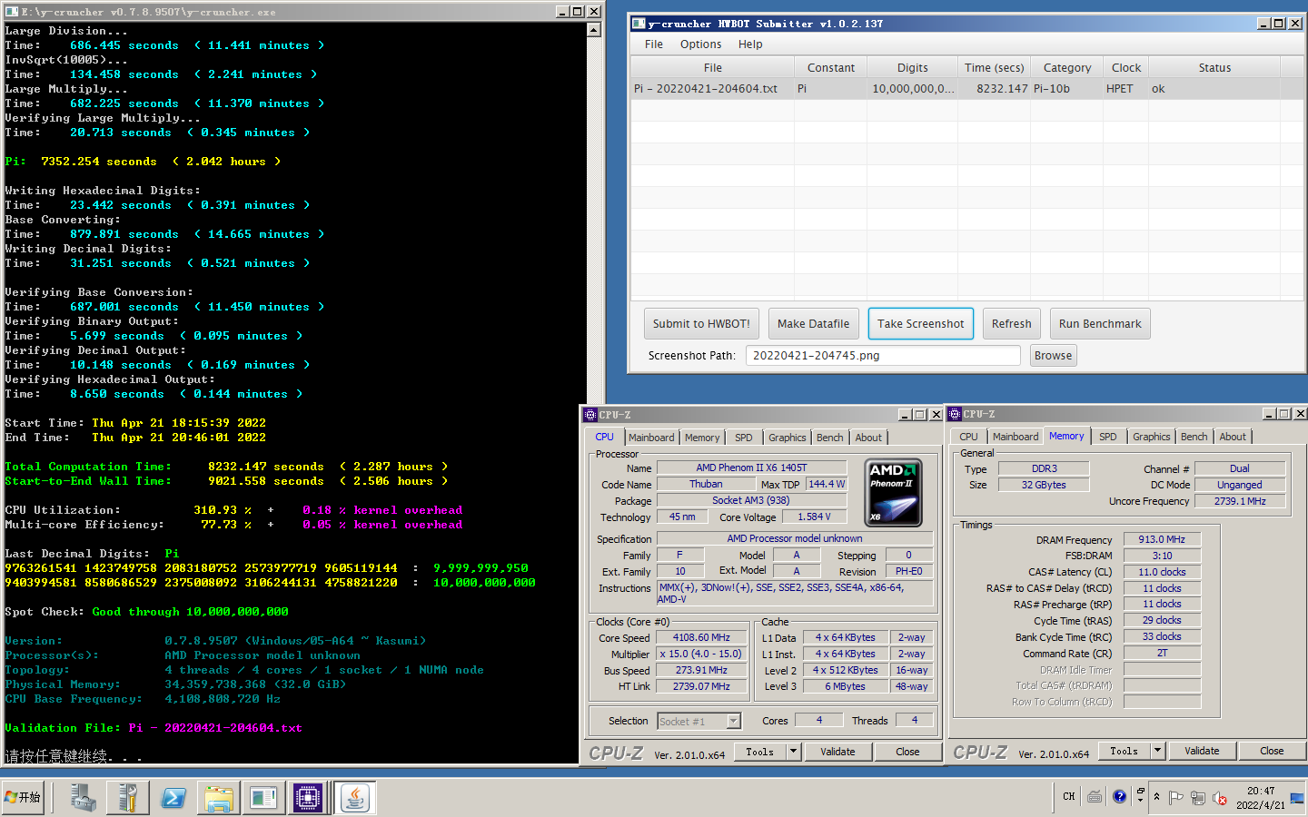Viewport: 1308px width, 817px height.
Task: Expand Tools dropdown arrow in left CPU-Z
Action: click(x=793, y=752)
